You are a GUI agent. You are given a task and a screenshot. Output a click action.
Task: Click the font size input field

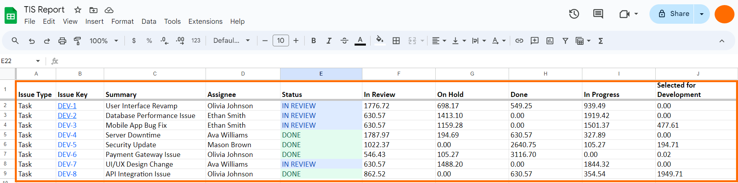tap(280, 41)
